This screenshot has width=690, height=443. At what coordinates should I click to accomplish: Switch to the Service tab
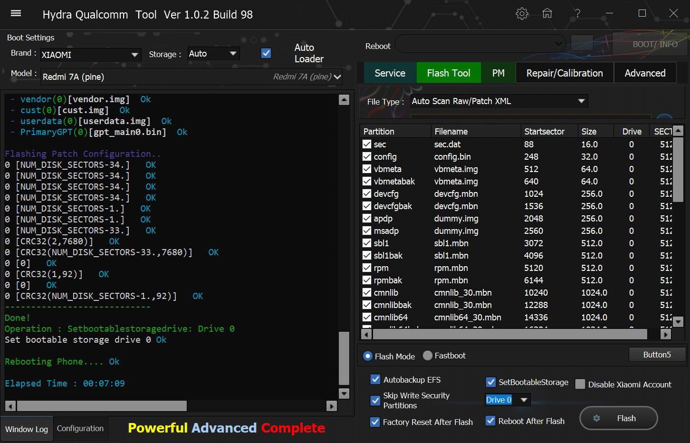point(390,73)
